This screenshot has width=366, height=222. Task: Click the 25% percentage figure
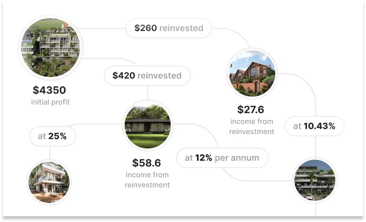point(57,136)
